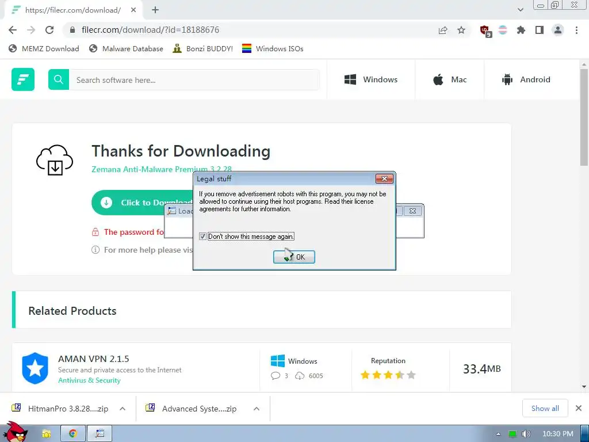Open the volume speaker tray icon
589x442 pixels.
coord(526,434)
